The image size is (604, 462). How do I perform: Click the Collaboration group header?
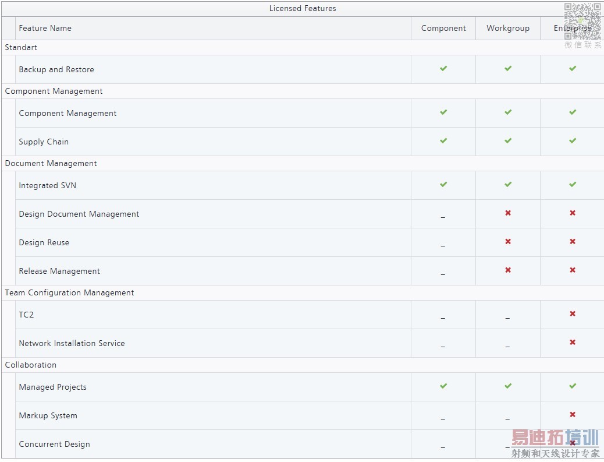[x=31, y=365]
